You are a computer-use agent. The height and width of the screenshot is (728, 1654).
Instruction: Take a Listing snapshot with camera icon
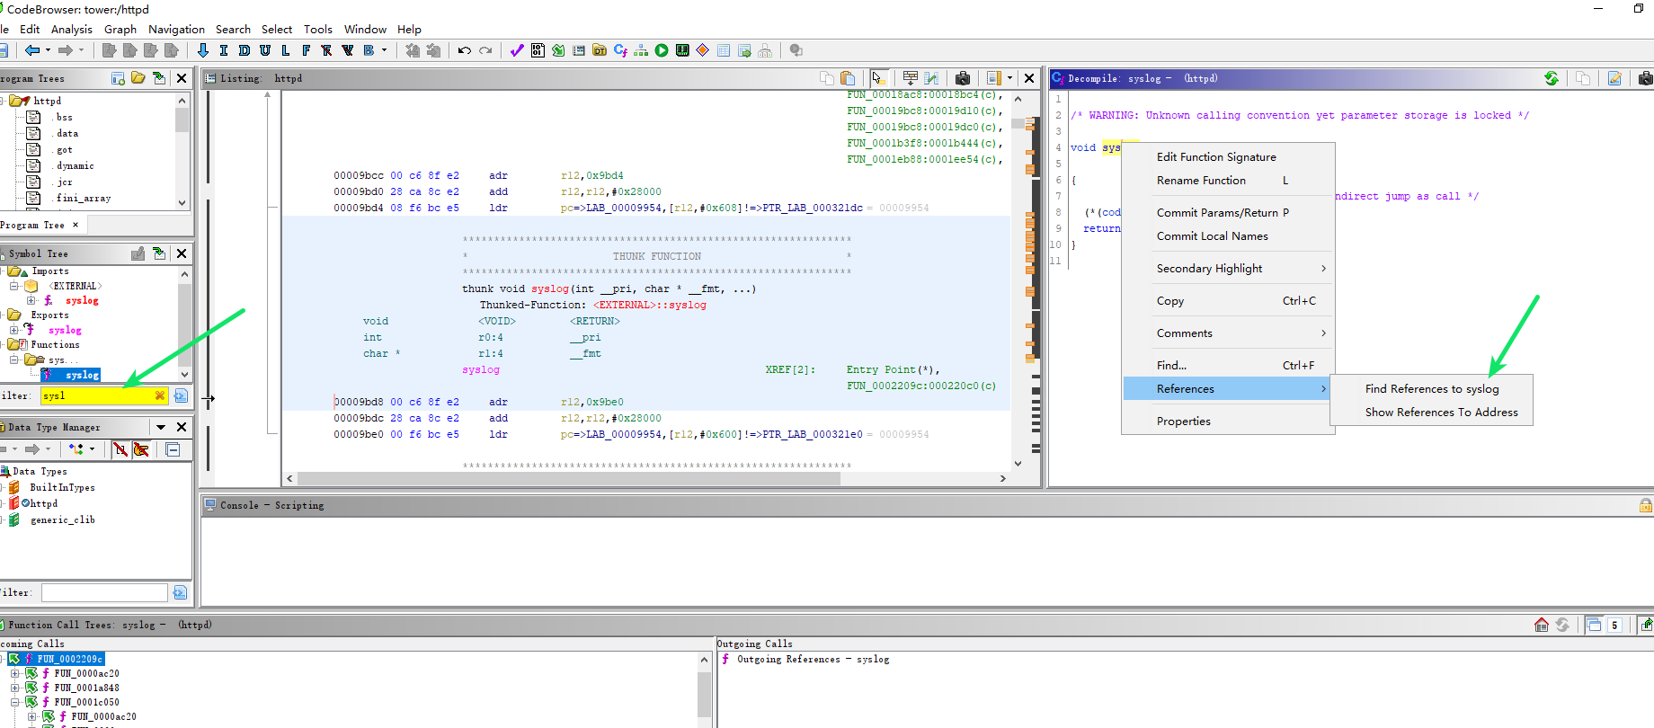(x=963, y=78)
